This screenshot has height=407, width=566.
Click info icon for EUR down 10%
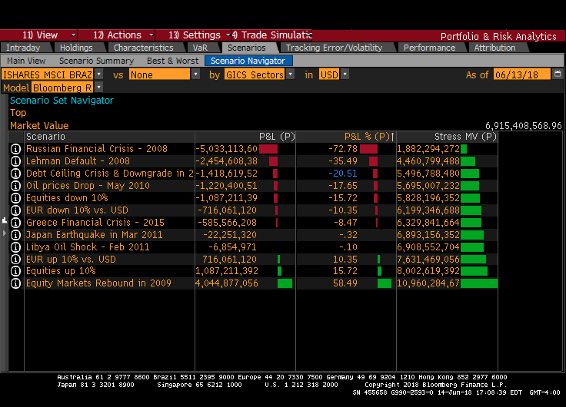point(15,210)
